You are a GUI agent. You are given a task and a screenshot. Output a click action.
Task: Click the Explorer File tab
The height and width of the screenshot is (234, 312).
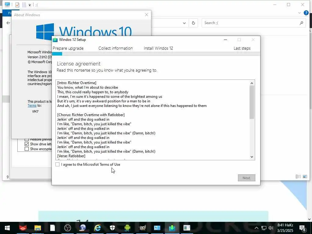(9, 13)
